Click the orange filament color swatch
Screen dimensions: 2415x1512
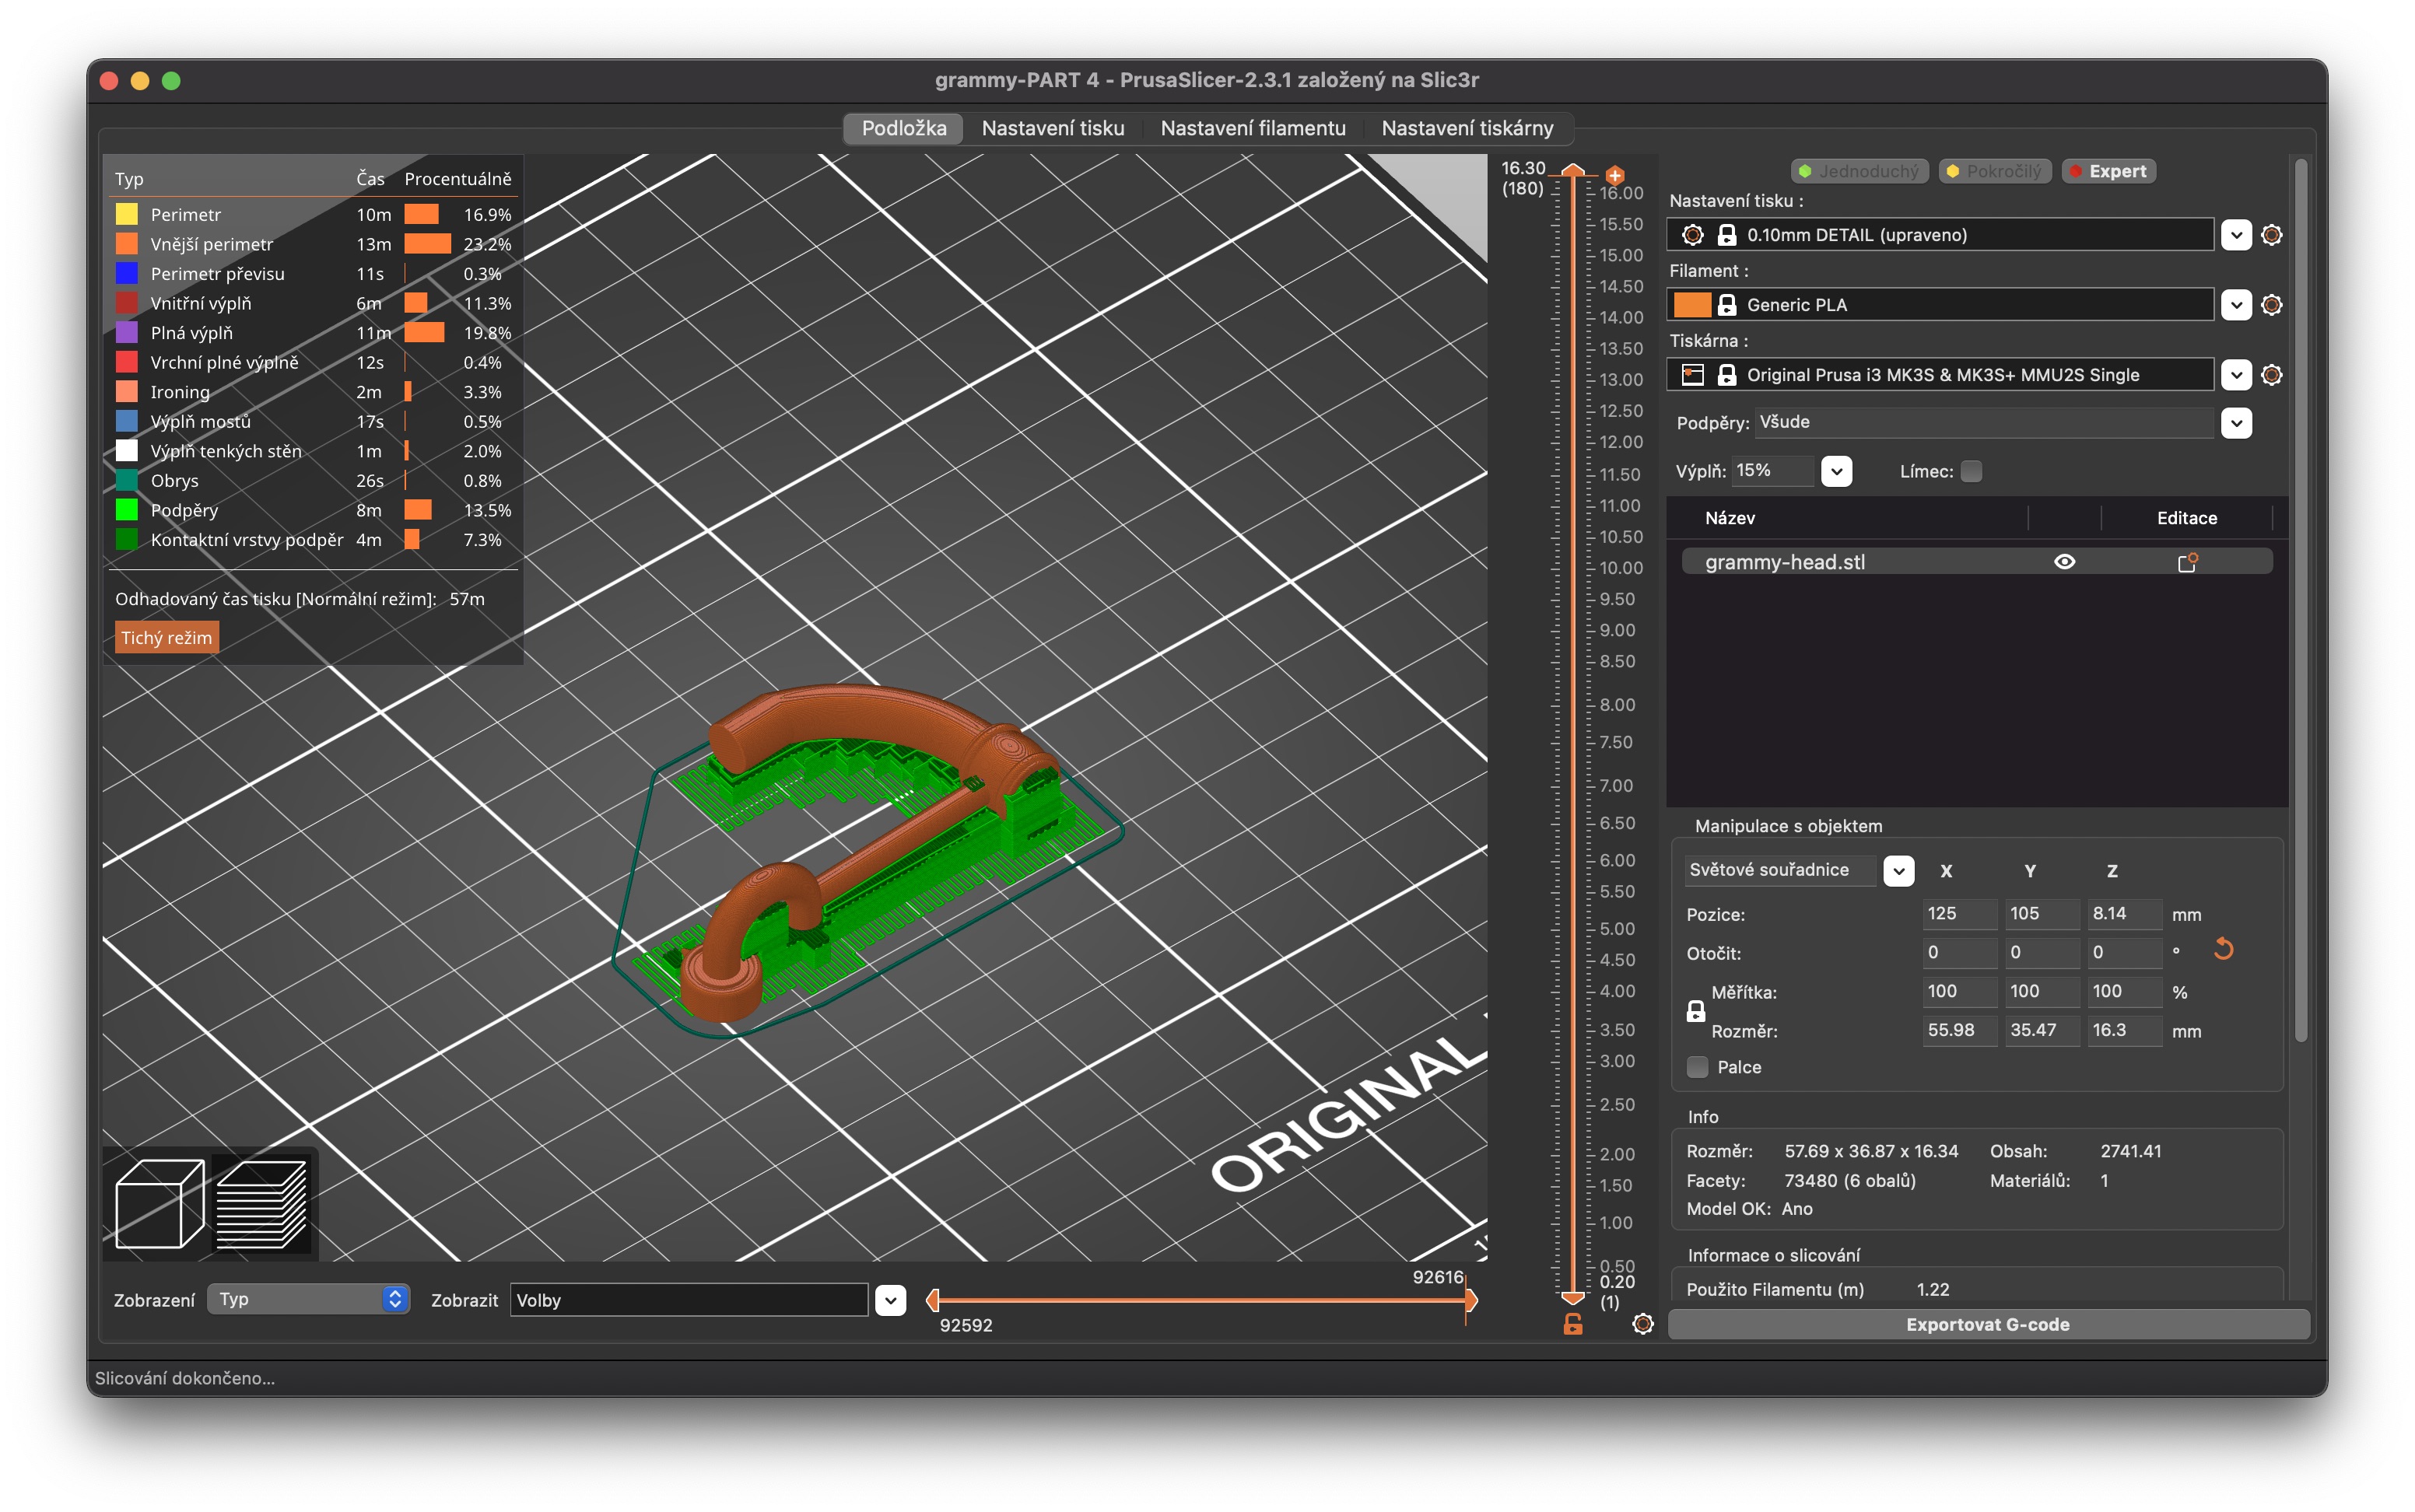click(x=1692, y=305)
